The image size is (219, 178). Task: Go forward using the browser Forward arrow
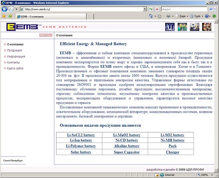[x=11, y=9]
